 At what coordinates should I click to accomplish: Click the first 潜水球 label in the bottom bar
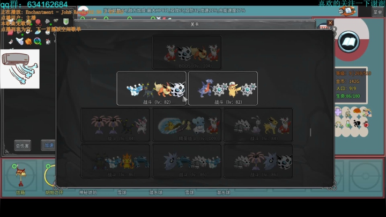click(x=155, y=192)
